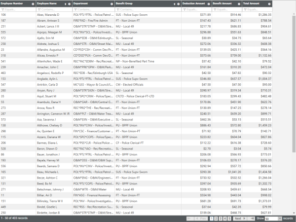Click Benefit Group filter funnel icon

click(x=118, y=9)
